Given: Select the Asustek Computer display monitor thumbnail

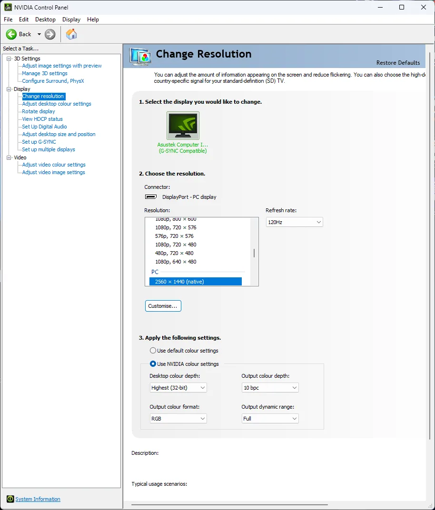Looking at the screenshot, I should coord(183,126).
